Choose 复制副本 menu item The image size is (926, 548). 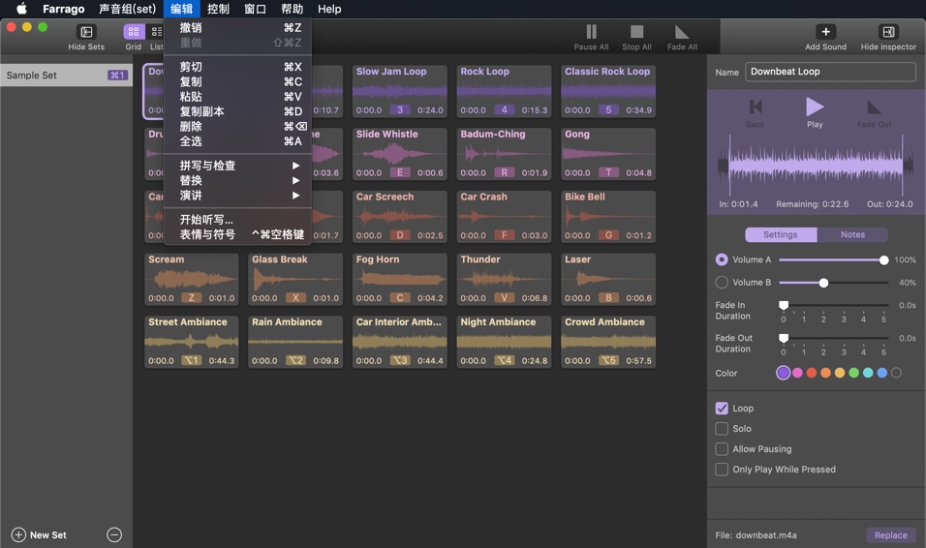coord(237,111)
